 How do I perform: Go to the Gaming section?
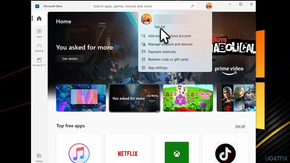point(39,48)
